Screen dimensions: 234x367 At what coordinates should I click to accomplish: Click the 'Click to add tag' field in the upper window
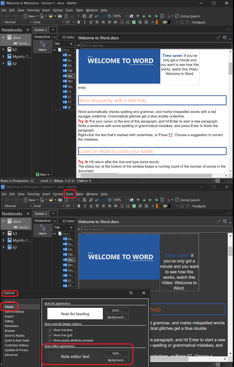pos(156,46)
